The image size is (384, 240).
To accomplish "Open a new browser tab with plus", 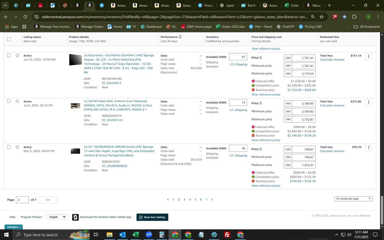I will pos(329,5).
